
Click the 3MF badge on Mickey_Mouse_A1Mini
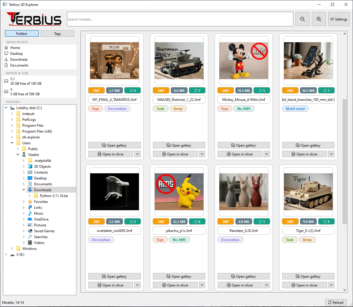click(x=226, y=91)
